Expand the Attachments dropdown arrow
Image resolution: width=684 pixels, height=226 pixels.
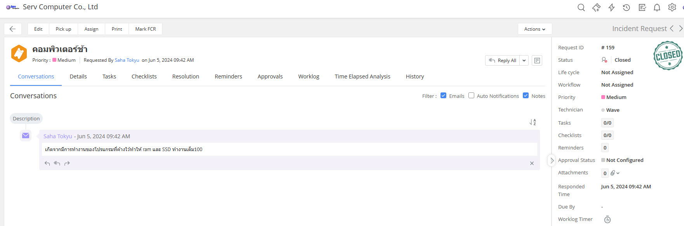[618, 173]
